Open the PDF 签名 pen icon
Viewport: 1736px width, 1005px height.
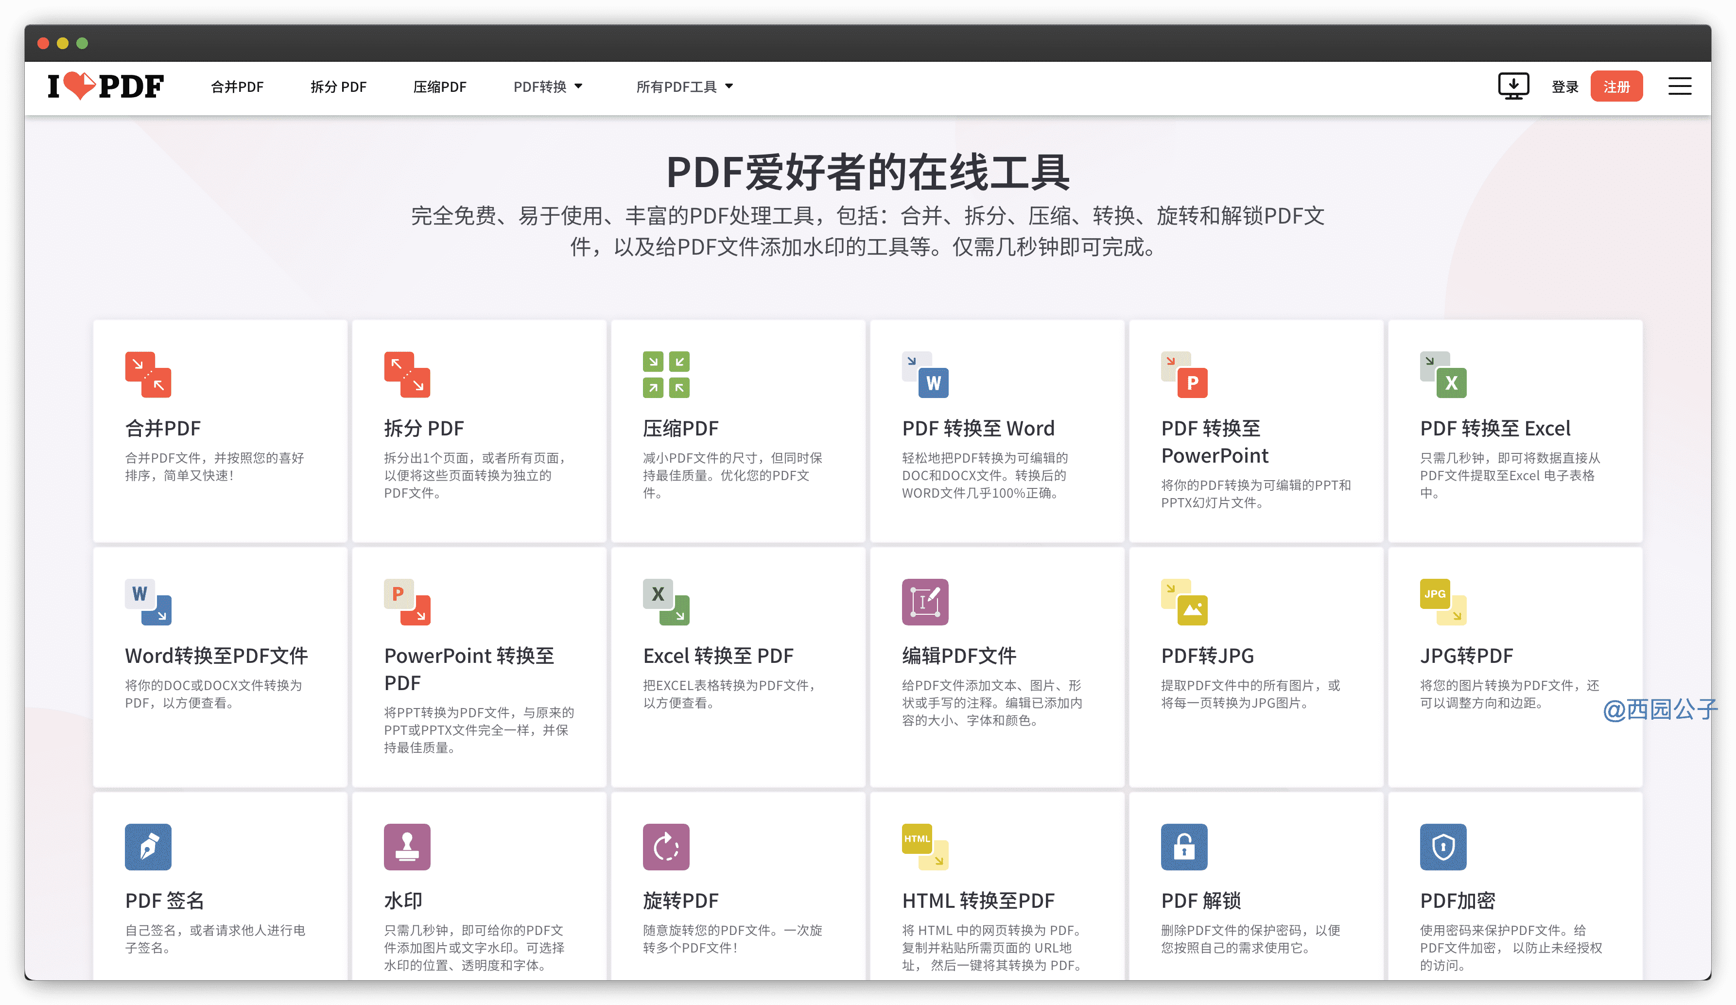click(148, 847)
